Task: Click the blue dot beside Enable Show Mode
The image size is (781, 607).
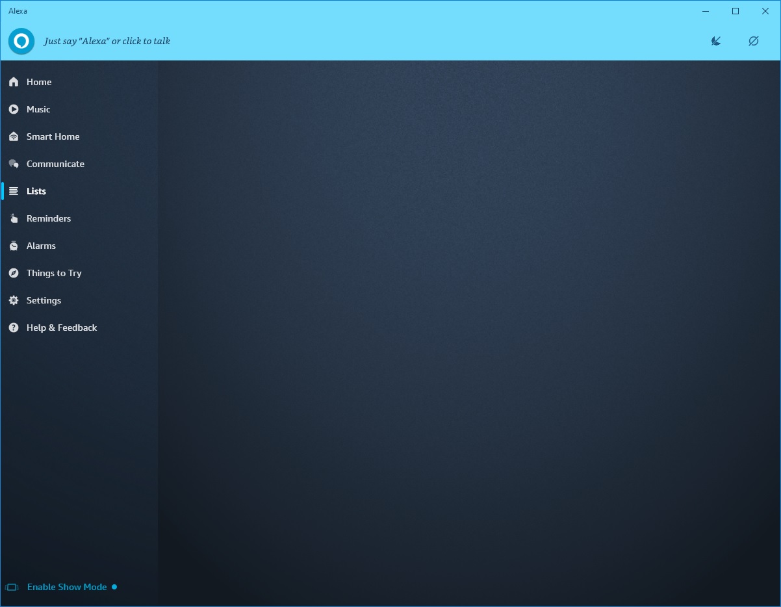Action: click(114, 587)
